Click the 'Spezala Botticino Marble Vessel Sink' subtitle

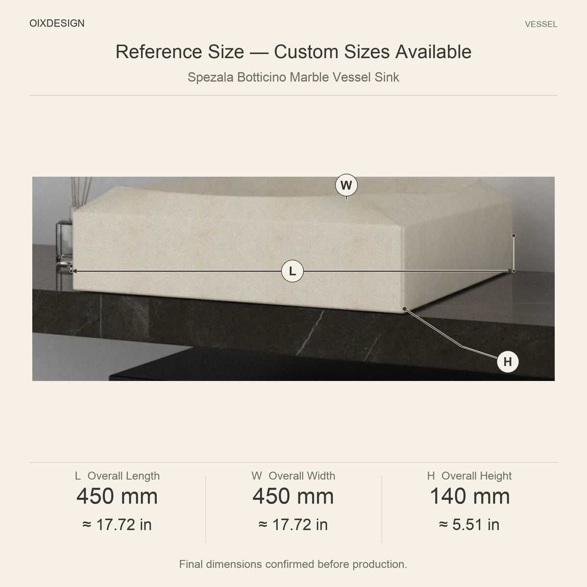293,77
